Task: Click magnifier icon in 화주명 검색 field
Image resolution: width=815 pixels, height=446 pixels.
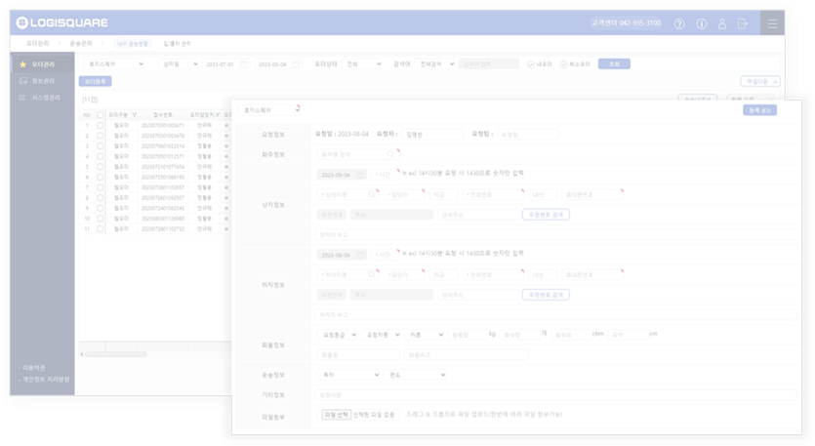Action: point(390,154)
